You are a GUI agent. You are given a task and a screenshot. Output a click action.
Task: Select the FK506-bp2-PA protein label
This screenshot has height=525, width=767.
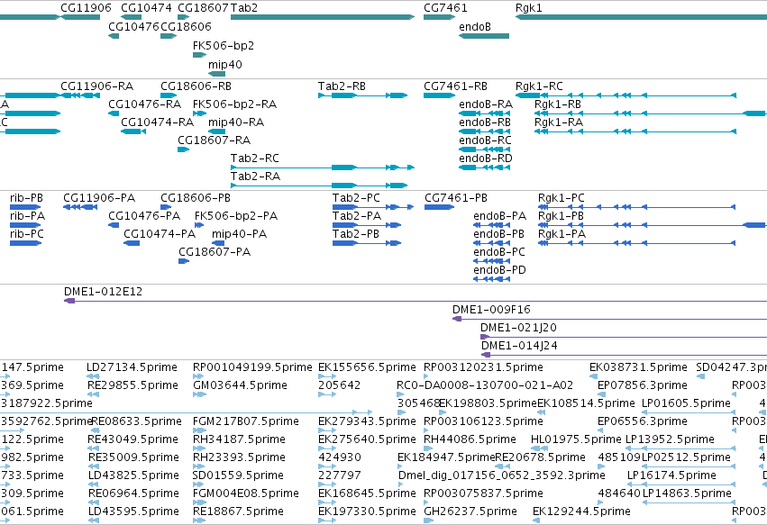pyautogui.click(x=236, y=216)
